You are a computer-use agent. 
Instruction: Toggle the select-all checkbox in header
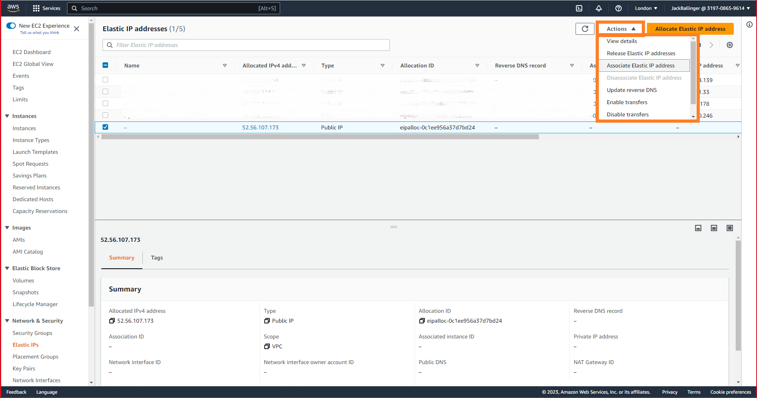(105, 65)
